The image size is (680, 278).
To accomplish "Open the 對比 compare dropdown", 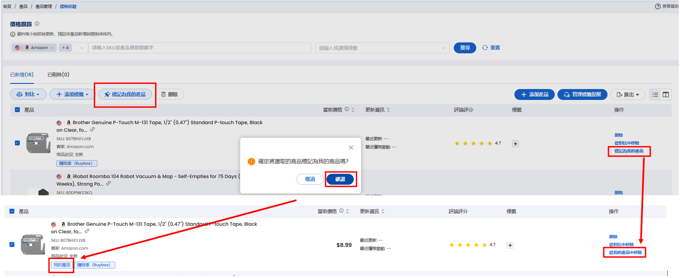I will [28, 94].
